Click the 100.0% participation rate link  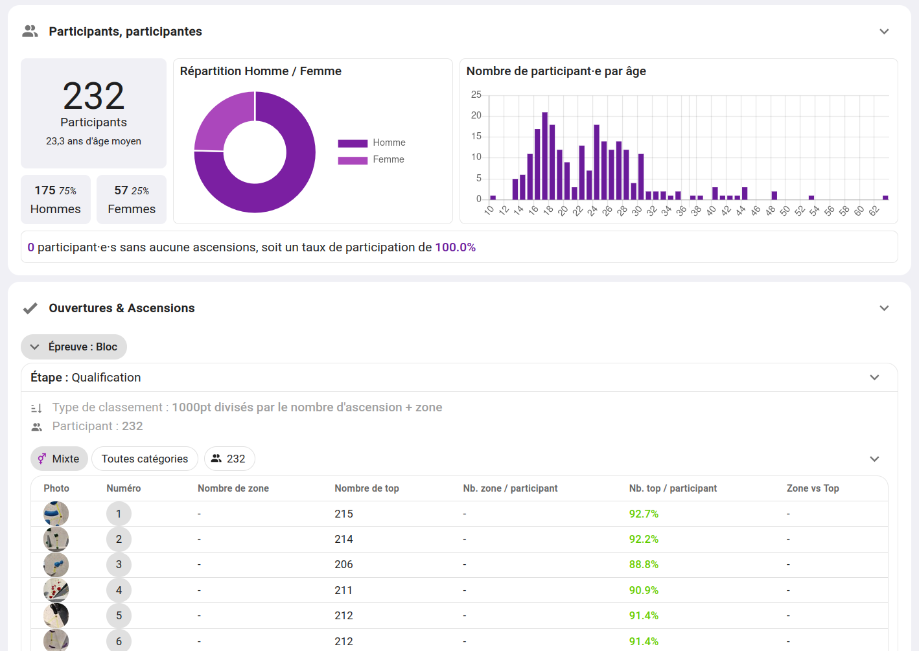click(454, 247)
